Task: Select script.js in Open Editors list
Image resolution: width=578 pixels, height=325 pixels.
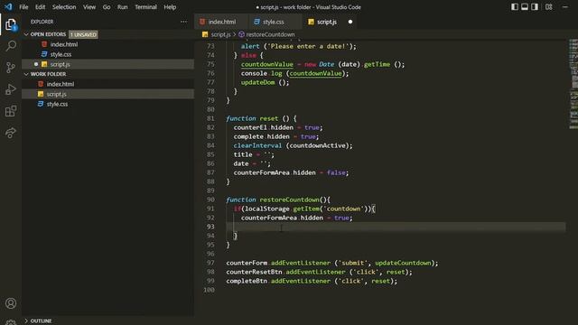Action: tap(107, 64)
